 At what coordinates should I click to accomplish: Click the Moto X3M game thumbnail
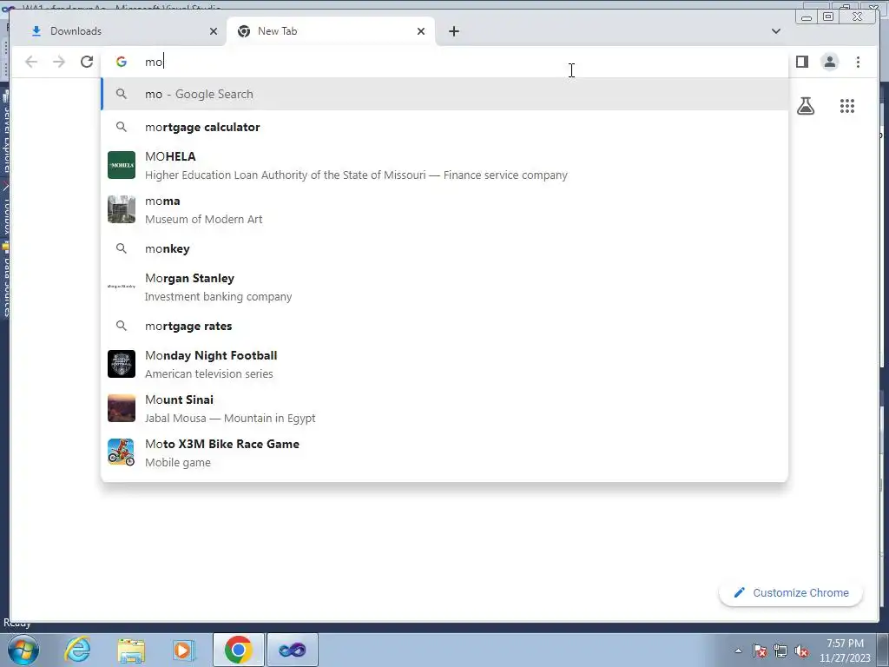[x=122, y=452]
